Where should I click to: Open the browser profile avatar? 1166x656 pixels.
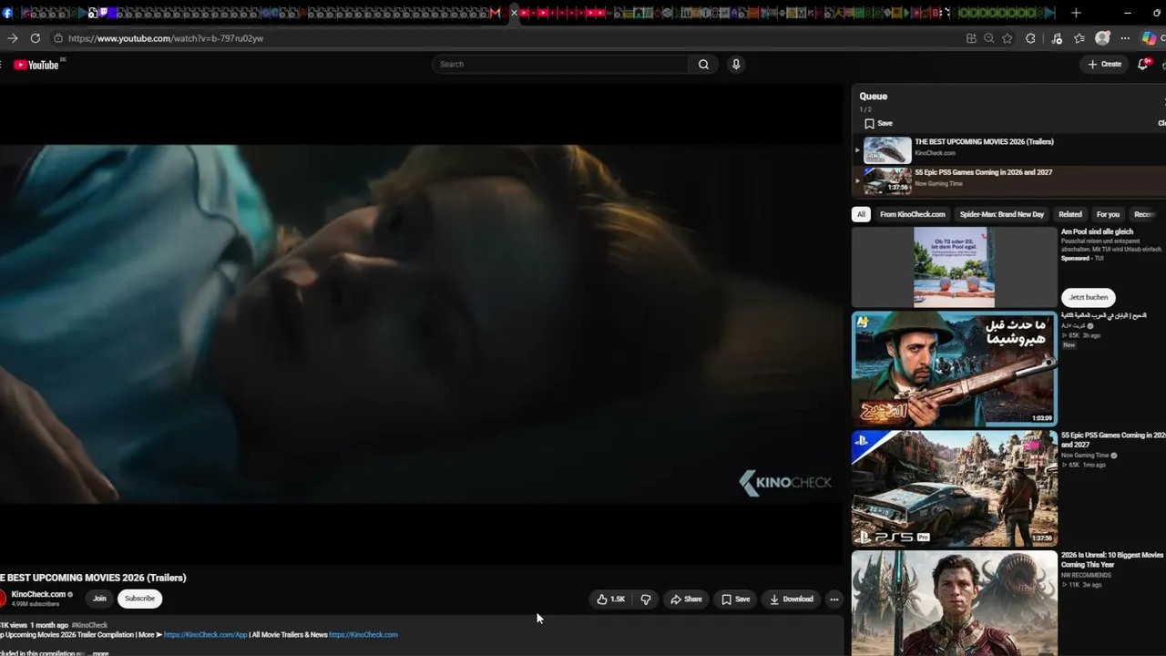click(x=1102, y=38)
